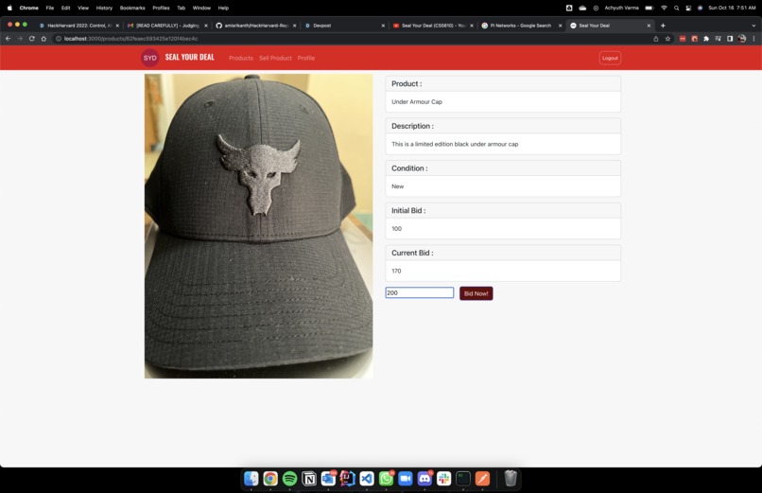This screenshot has width=762, height=493.
Task: Click the localhost address bar
Action: (x=350, y=39)
